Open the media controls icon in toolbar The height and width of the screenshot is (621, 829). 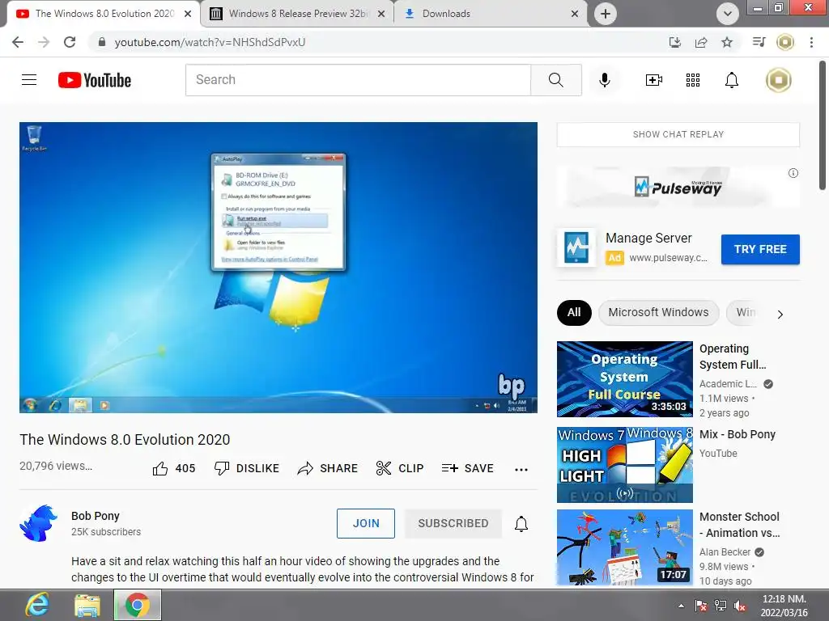[x=759, y=42]
